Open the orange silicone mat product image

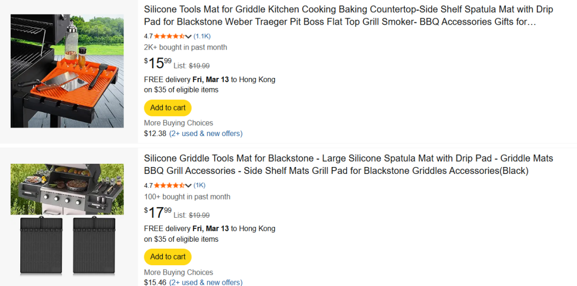(x=67, y=71)
